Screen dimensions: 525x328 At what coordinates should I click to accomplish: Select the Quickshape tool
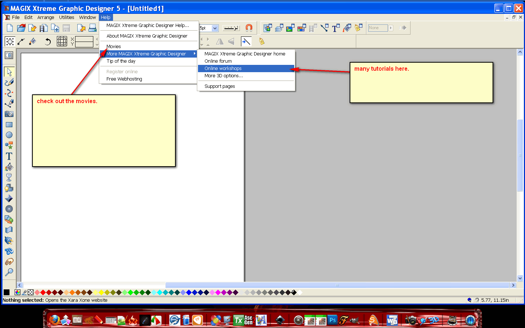tap(9, 146)
